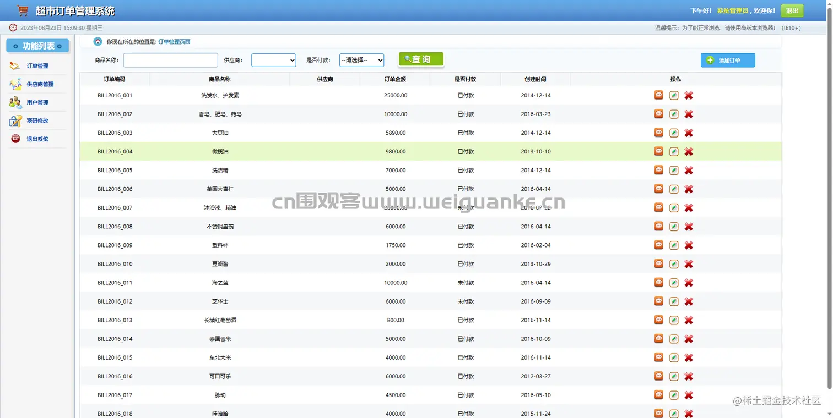Select 退出系统 in the sidebar
833x418 pixels.
point(37,139)
